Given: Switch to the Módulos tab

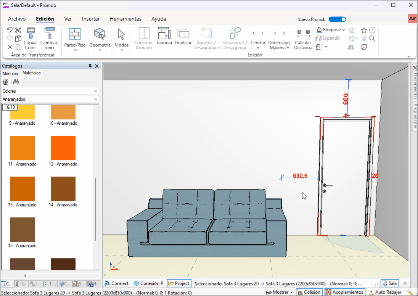Looking at the screenshot, I should click(x=10, y=73).
